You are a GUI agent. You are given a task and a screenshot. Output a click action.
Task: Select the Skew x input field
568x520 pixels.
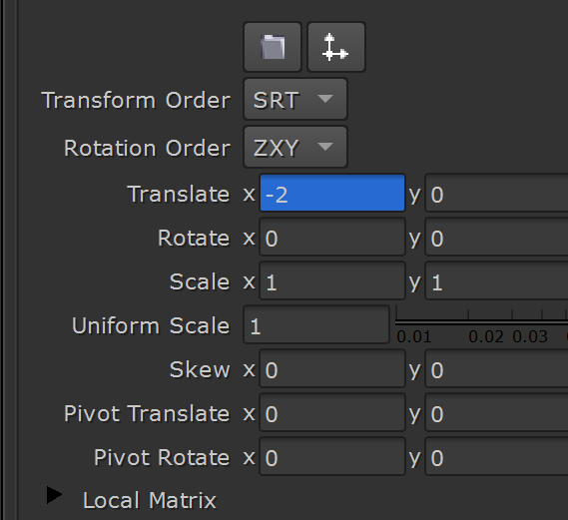[x=332, y=368]
